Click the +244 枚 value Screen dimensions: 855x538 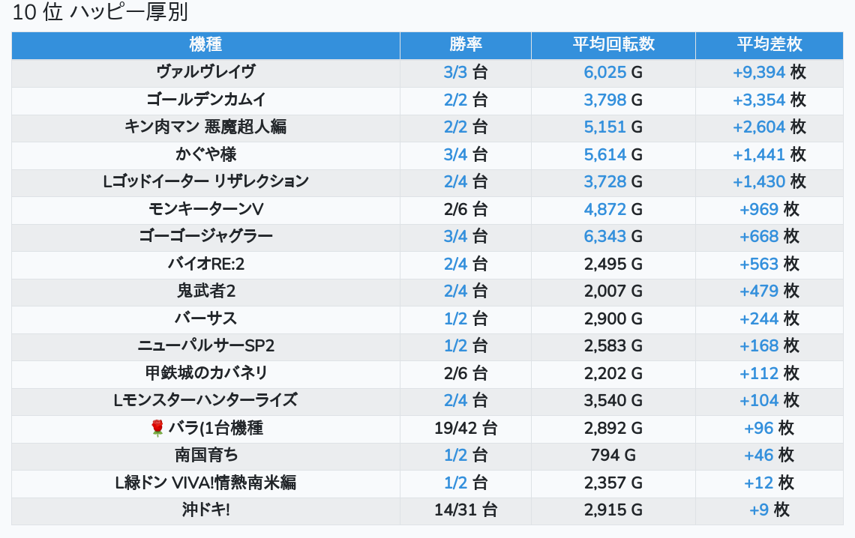769,318
